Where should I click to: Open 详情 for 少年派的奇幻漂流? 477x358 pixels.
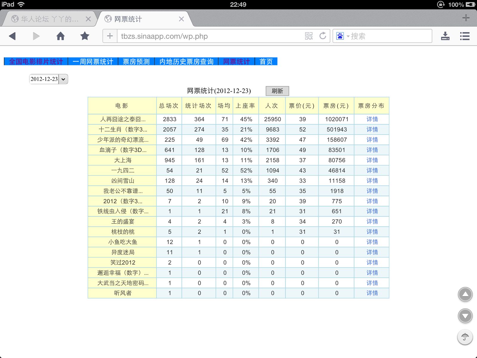[372, 140]
